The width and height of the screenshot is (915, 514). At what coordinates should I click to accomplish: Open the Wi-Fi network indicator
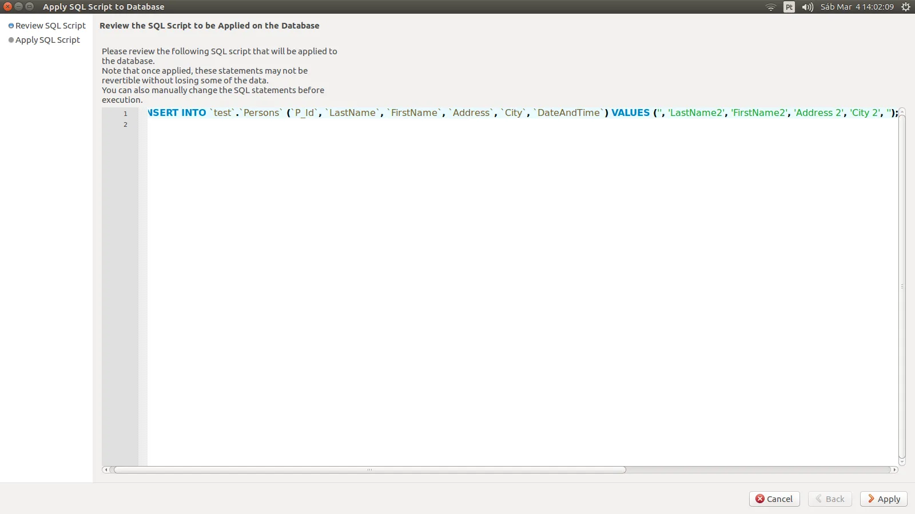coord(770,7)
